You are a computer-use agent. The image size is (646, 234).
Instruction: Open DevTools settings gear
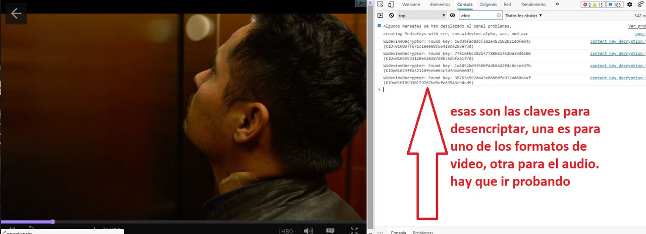click(629, 5)
